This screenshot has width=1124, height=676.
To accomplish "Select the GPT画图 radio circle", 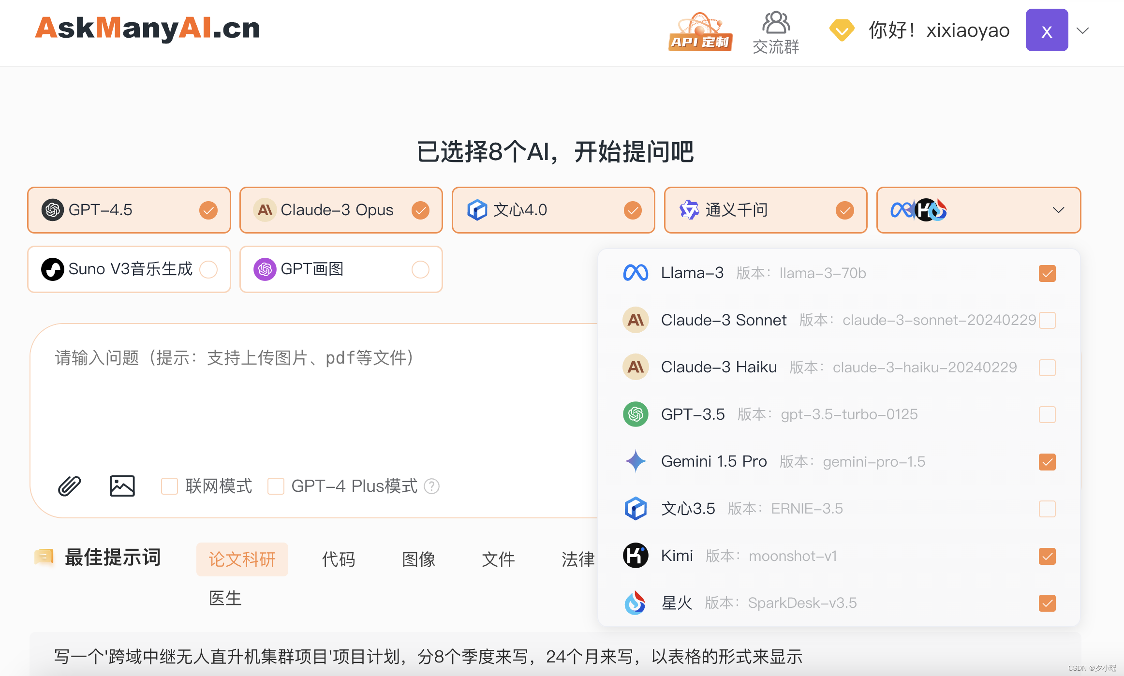I will tap(420, 269).
